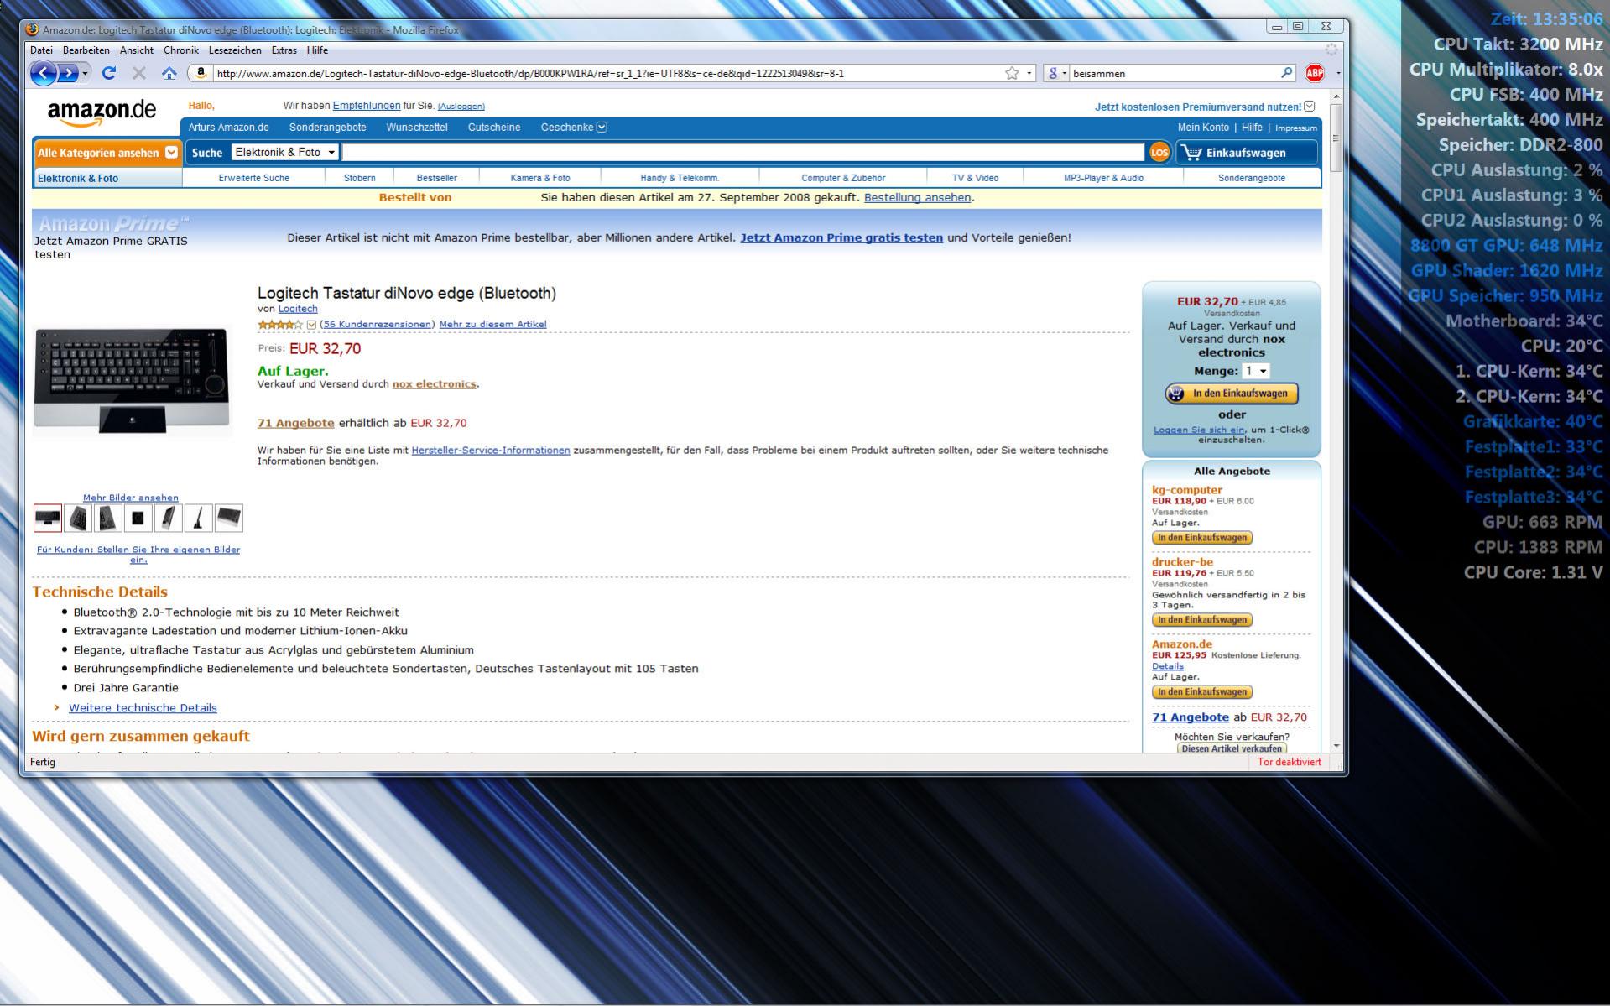
Task: Click Mehr Bilder ansehen link
Action: pos(131,498)
